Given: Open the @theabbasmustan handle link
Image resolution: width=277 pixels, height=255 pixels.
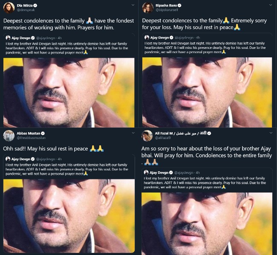Looking at the screenshot, I should 31,138.
